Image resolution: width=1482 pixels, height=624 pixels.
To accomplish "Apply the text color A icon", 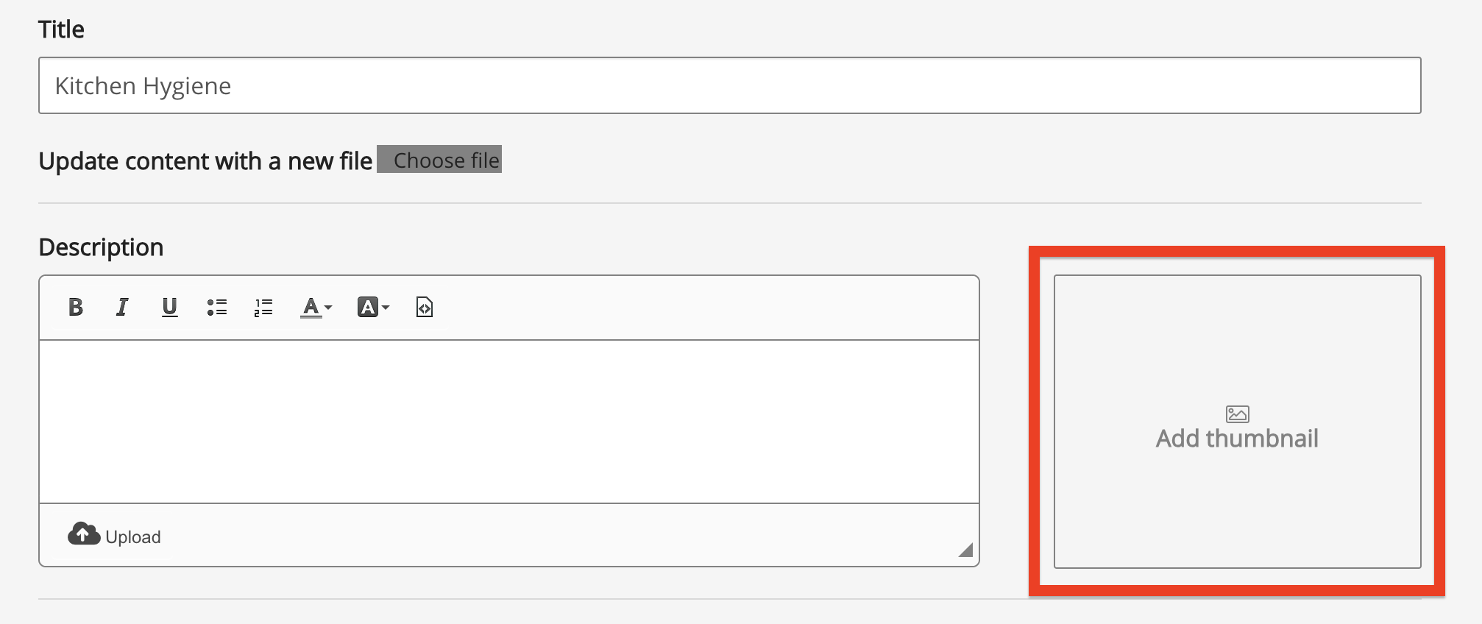I will coord(311,307).
